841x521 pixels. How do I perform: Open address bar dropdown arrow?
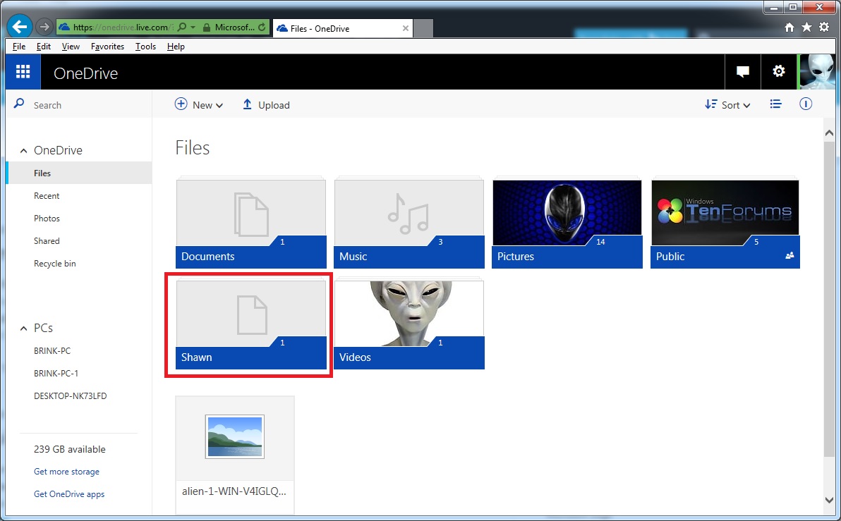(193, 27)
